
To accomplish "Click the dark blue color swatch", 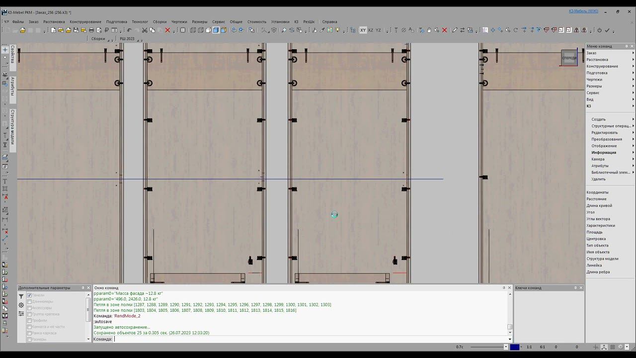I will click(x=515, y=347).
